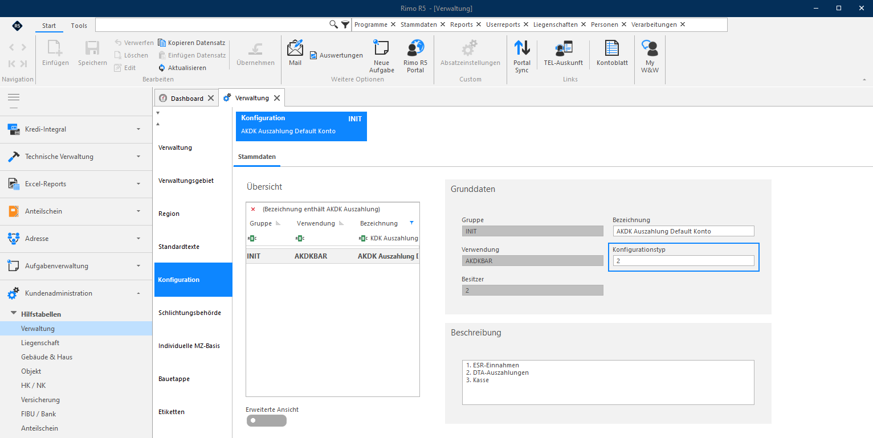Viewport: 873px width, 438px height.
Task: Open the Mail icon in ribbon
Action: 295,48
